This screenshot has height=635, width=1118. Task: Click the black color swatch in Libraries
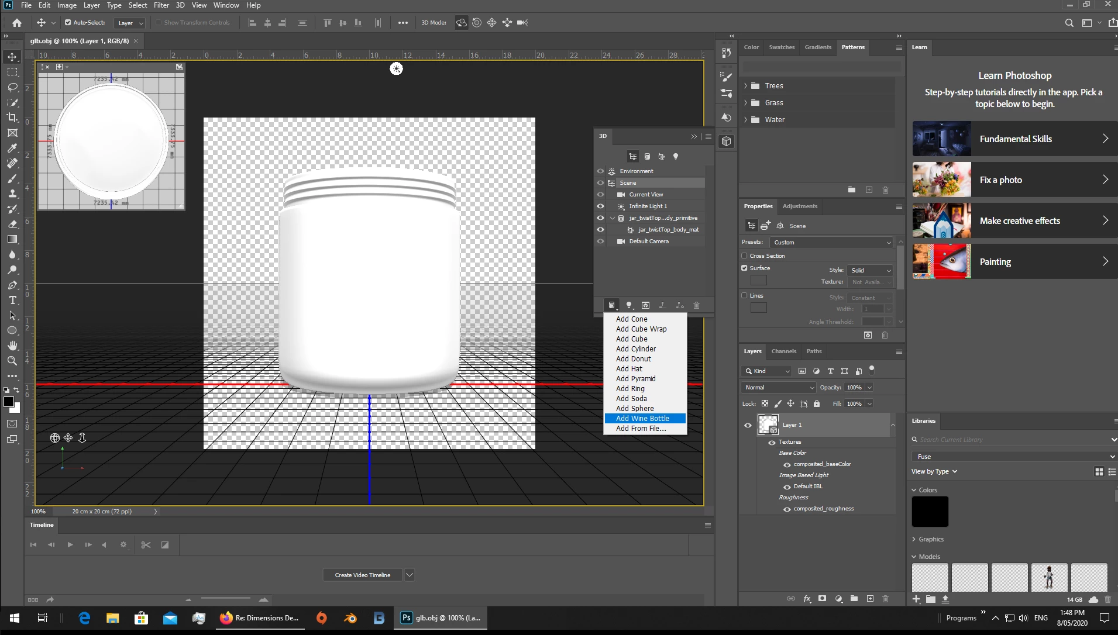coord(930,512)
